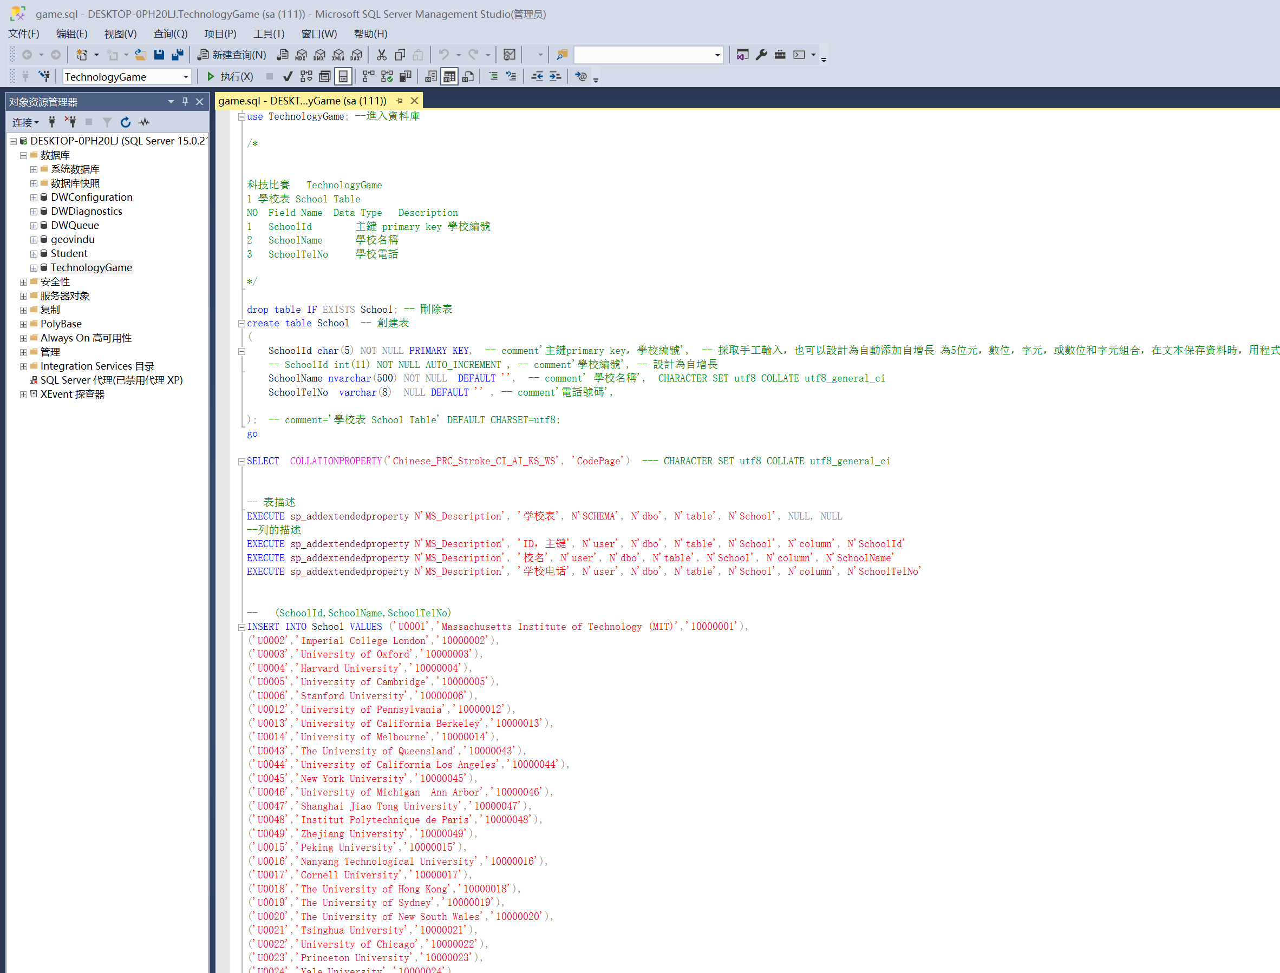The width and height of the screenshot is (1280, 973).
Task: Click the 新建查询(N) button
Action: pos(232,55)
